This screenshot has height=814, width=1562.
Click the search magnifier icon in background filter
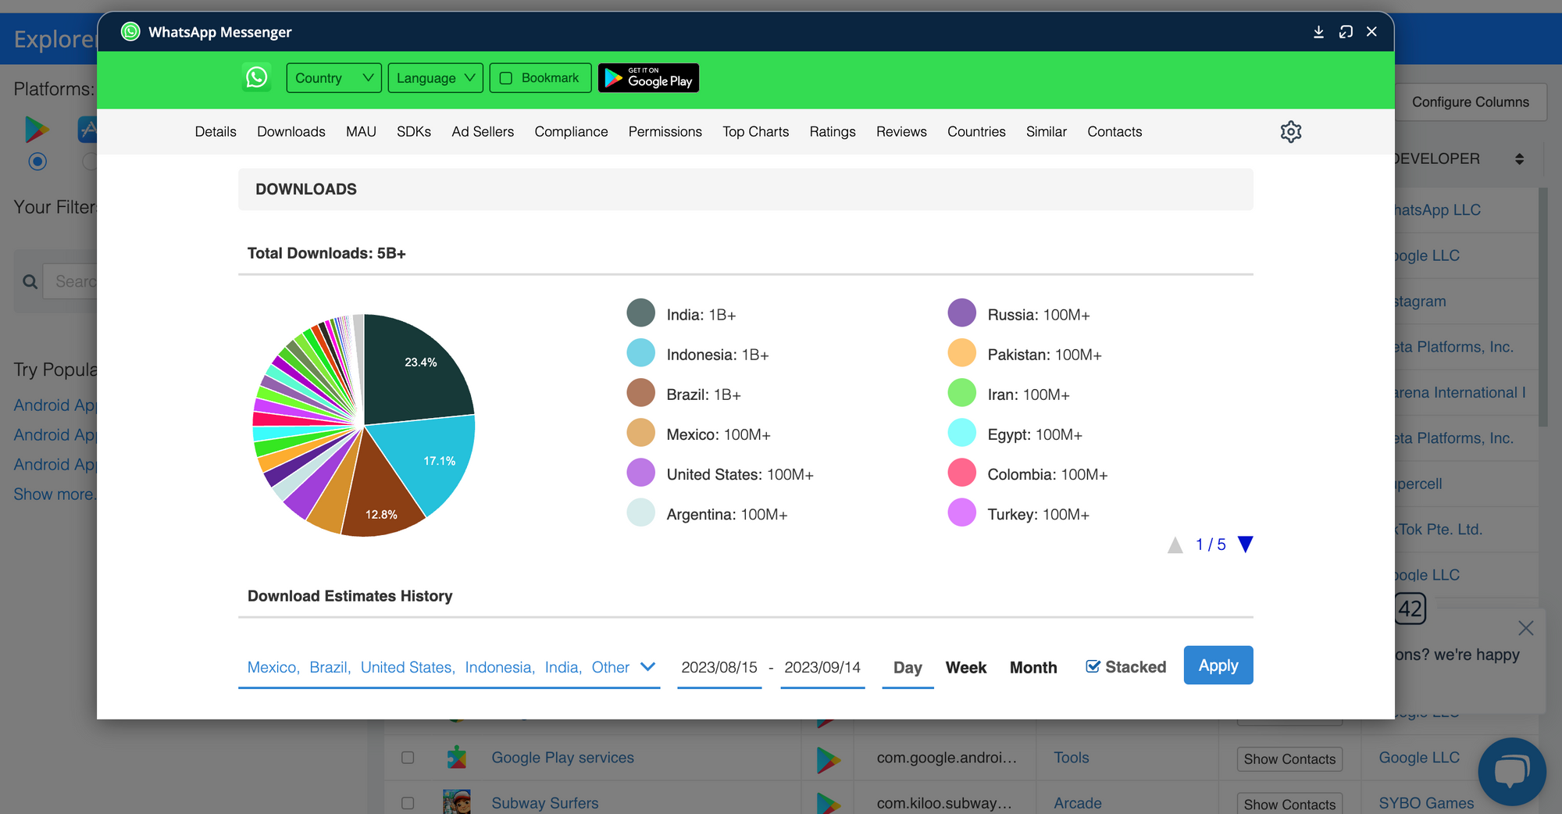click(x=30, y=281)
